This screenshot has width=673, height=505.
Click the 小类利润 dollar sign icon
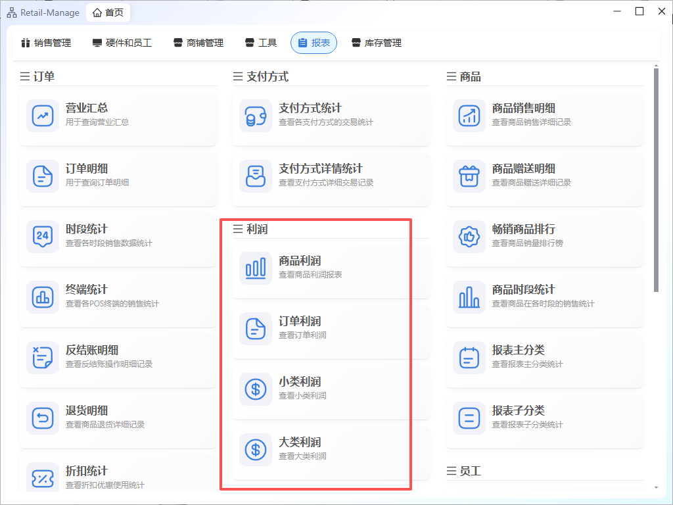click(x=256, y=389)
